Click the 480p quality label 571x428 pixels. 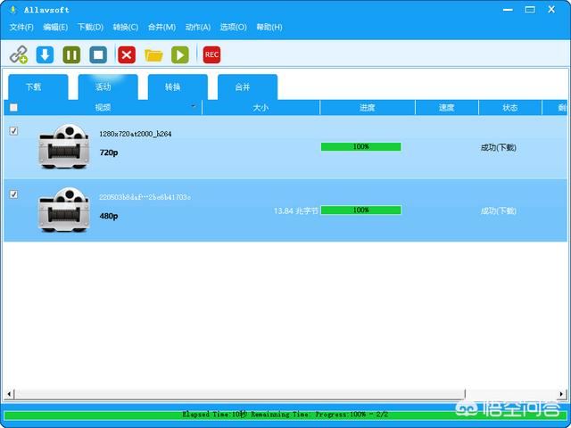click(109, 216)
